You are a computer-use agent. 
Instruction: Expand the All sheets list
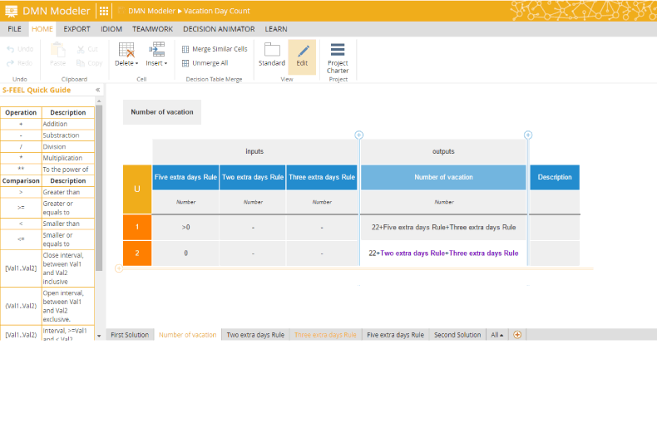497,335
